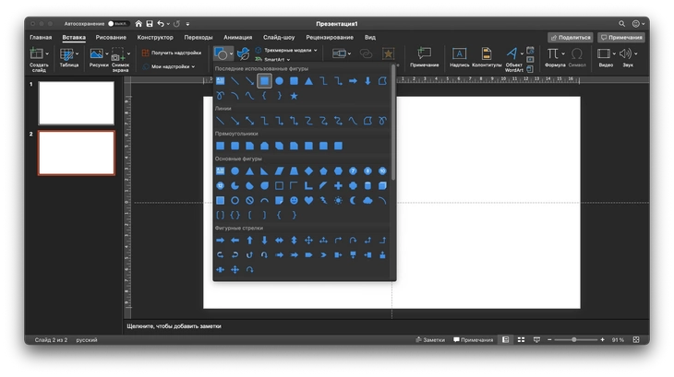674x377 pixels.
Task: Select the double-headed arrow line
Action: point(249,121)
